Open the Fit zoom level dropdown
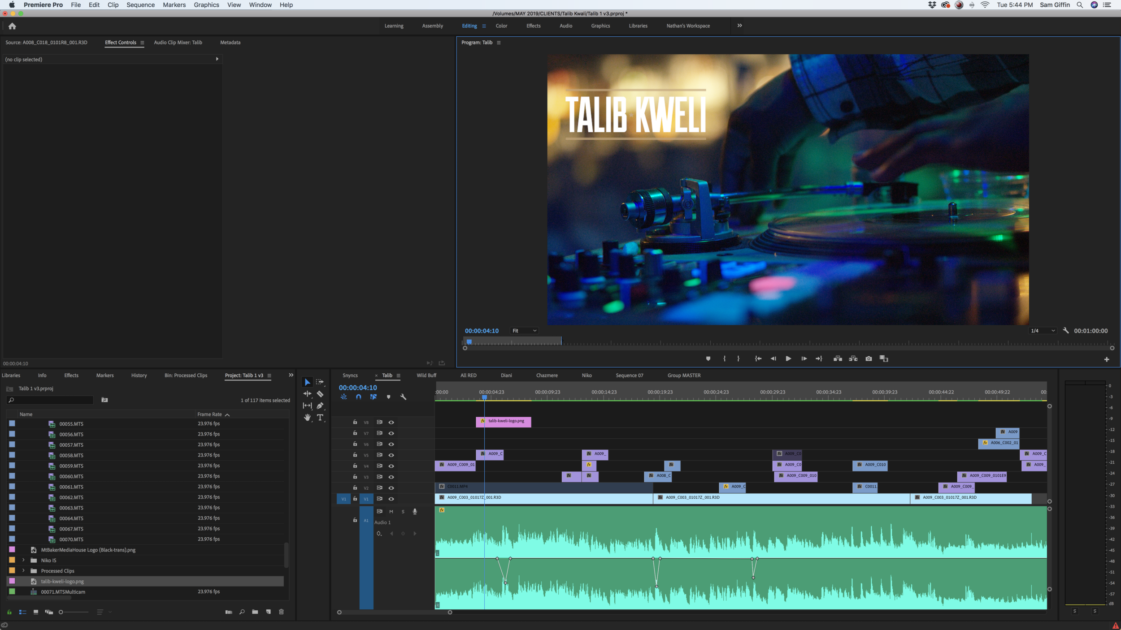1121x630 pixels. (x=524, y=331)
